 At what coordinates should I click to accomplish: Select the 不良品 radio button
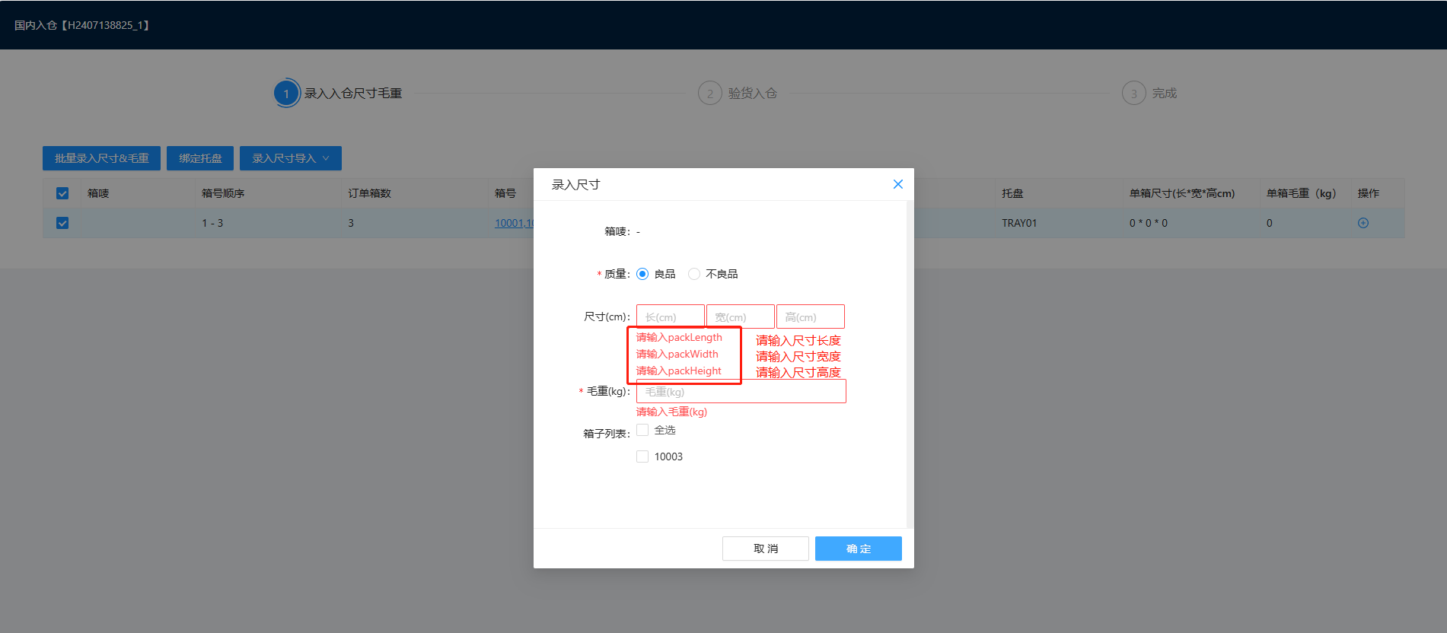pyautogui.click(x=694, y=274)
